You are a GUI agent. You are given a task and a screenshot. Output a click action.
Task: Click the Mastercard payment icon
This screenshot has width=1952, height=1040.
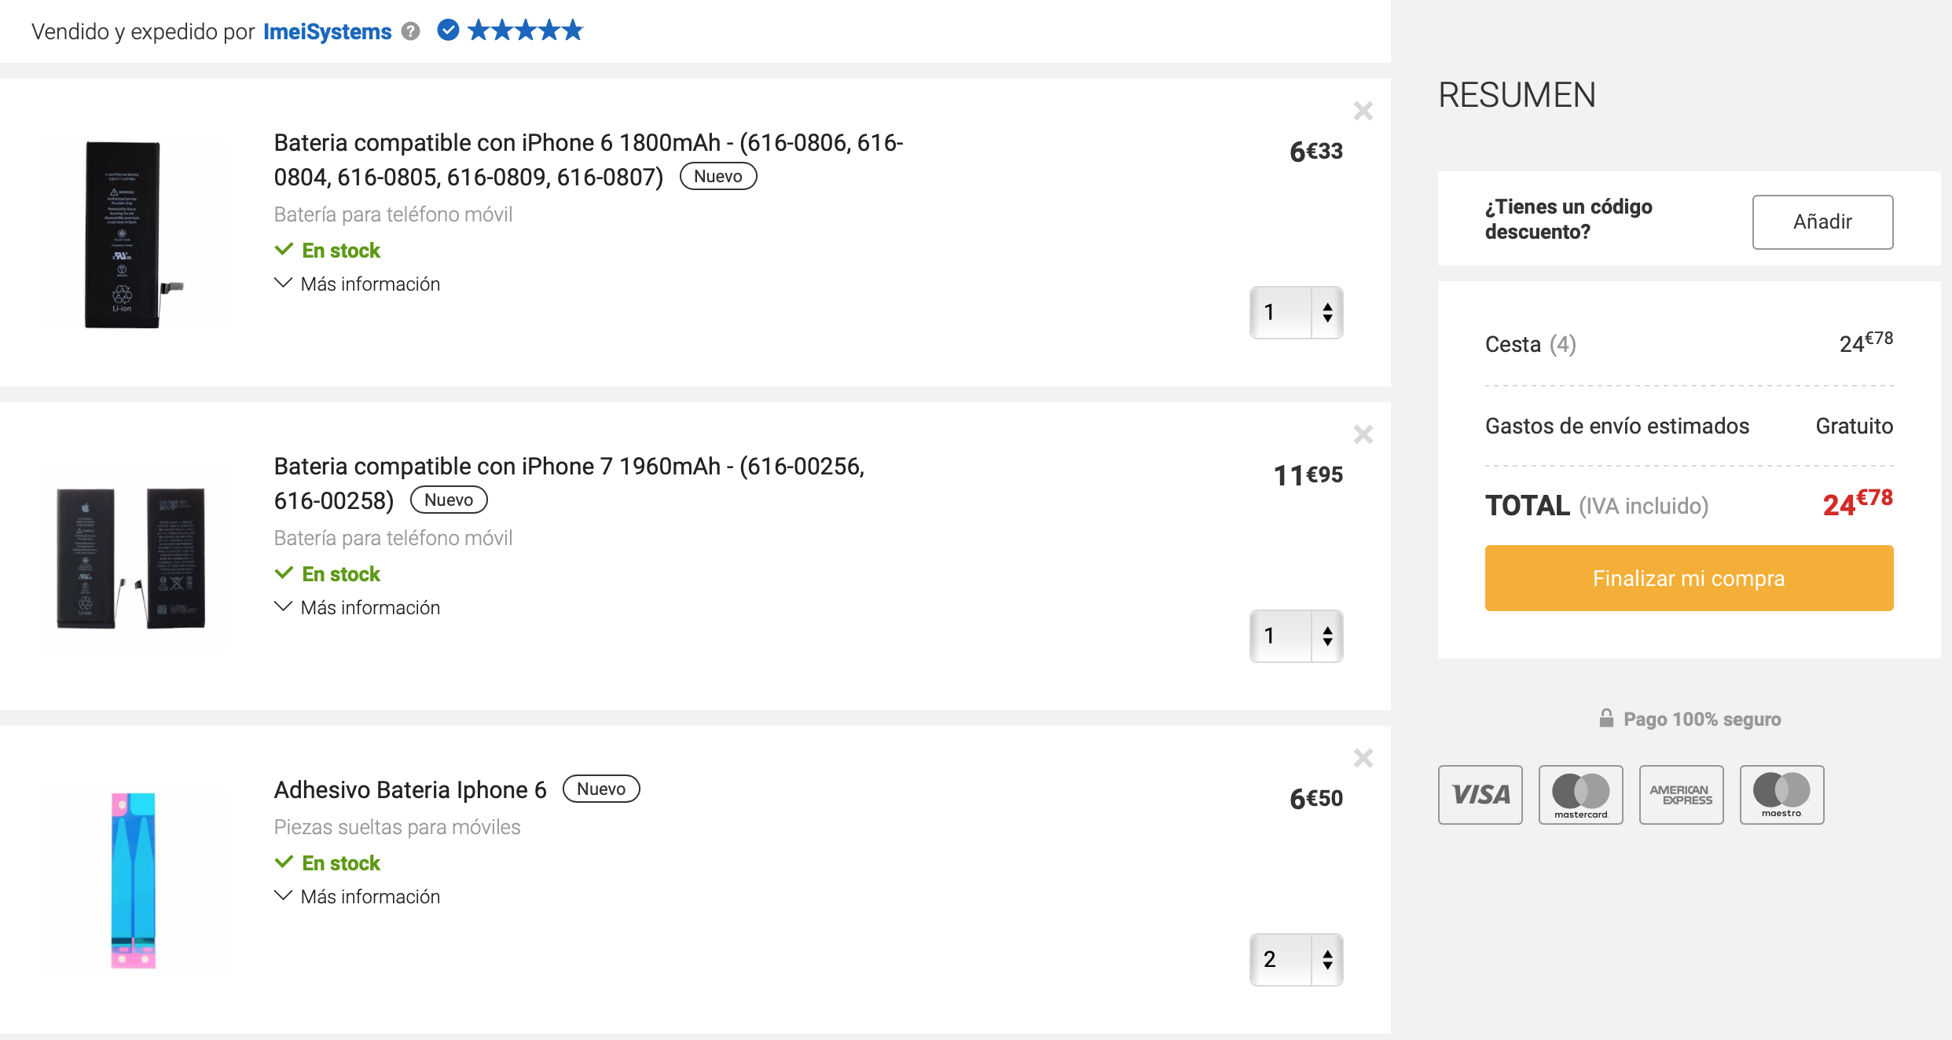tap(1580, 794)
